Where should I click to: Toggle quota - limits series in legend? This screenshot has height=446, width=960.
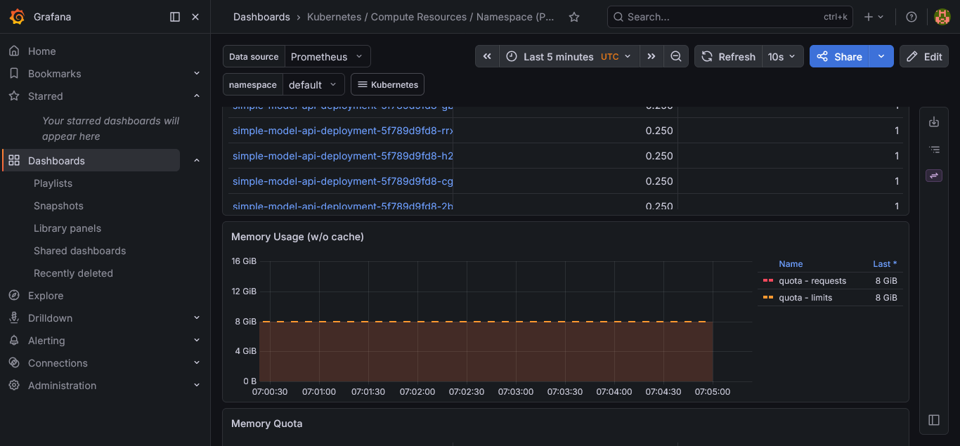pos(805,298)
